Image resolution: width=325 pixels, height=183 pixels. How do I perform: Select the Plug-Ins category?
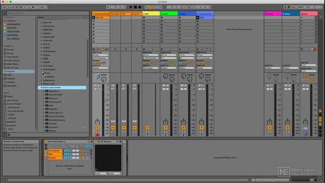coord(19,71)
